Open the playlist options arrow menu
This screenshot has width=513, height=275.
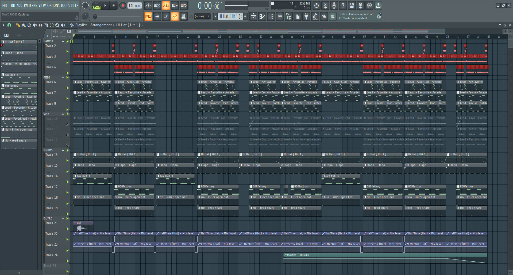coord(3,25)
